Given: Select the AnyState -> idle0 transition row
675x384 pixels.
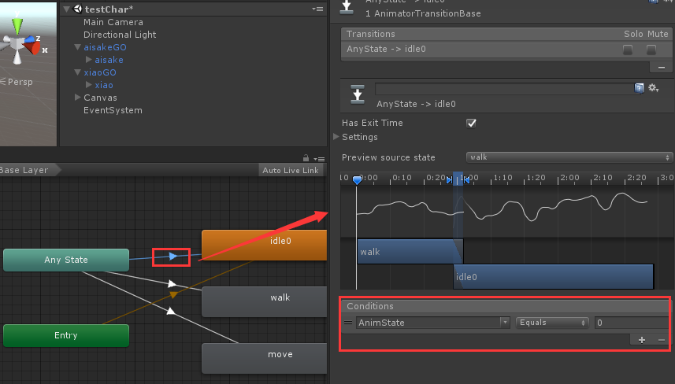Looking at the screenshot, I should (x=506, y=49).
